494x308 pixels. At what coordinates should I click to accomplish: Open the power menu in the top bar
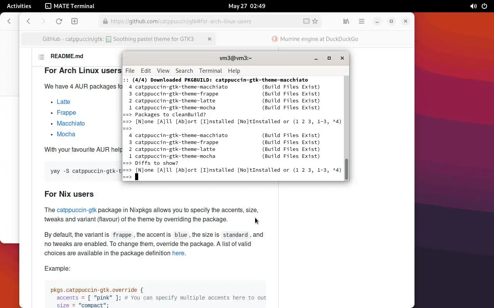pos(484,6)
